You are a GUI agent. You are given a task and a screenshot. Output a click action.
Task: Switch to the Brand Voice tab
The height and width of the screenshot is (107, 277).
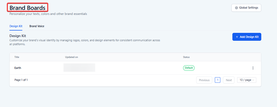click(x=37, y=26)
